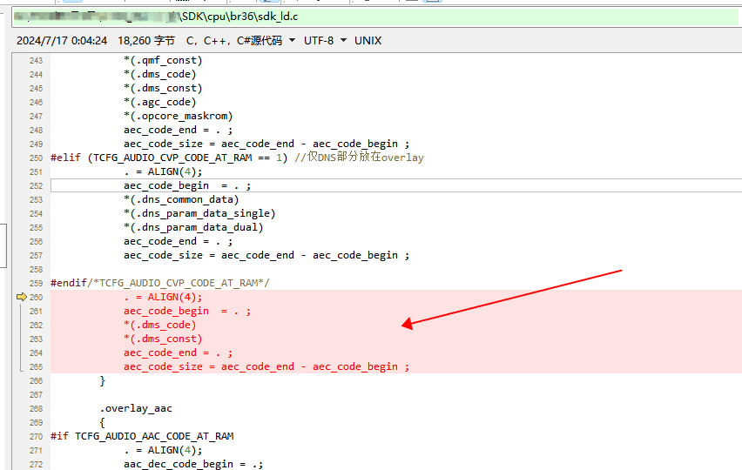Image resolution: width=742 pixels, height=470 pixels.
Task: Click line 245 *(.dms_const)
Action: pyautogui.click(x=163, y=89)
